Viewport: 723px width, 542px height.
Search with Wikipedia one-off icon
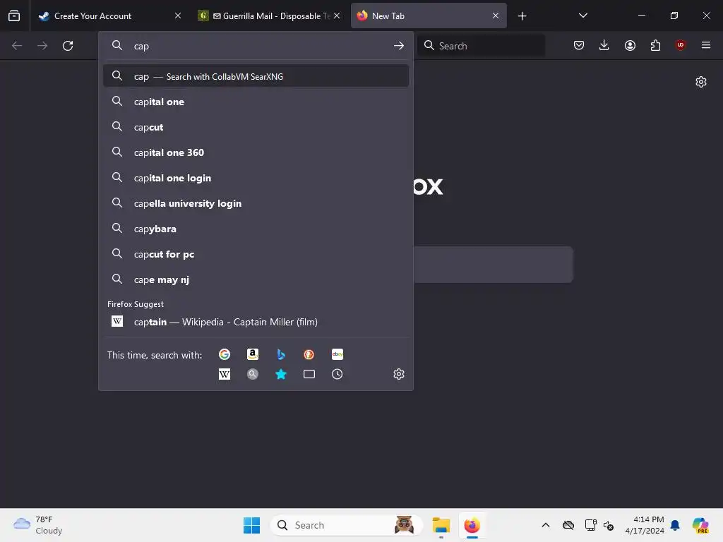tap(225, 374)
